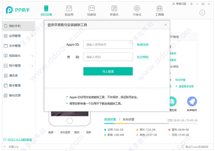215x151 pixels.
Task: Expand the 照片管理 chevron
Action: point(32,66)
